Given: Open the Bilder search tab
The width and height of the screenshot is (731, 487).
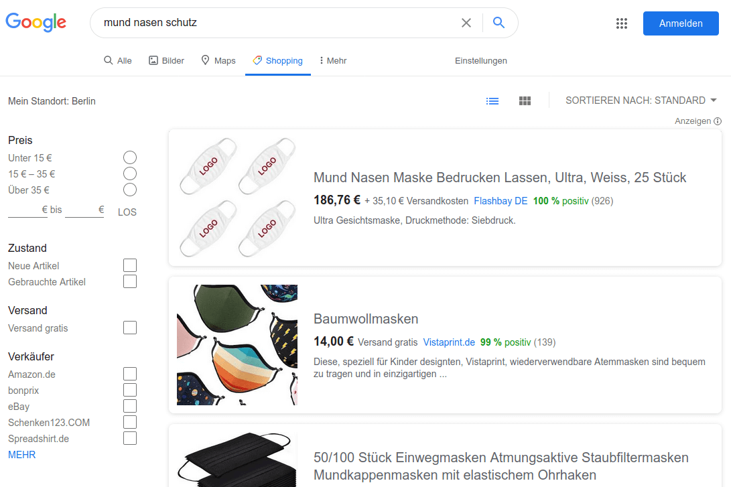Looking at the screenshot, I should point(166,60).
